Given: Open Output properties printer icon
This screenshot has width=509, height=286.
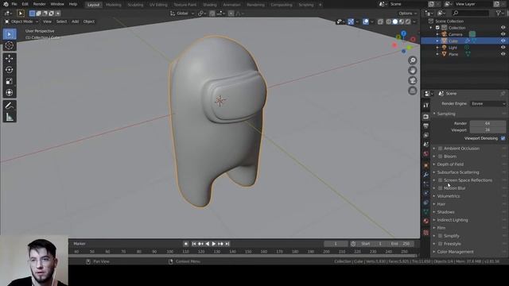Looking at the screenshot, I should 426,126.
